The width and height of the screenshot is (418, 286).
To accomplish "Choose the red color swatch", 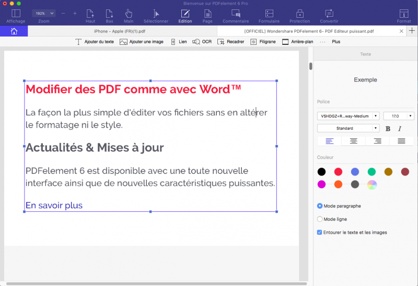I will pos(338,172).
